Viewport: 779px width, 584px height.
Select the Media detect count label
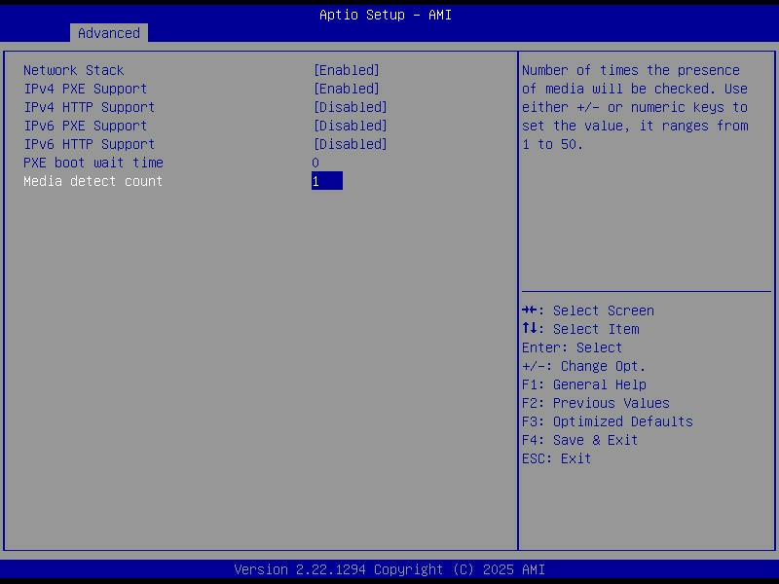point(93,181)
